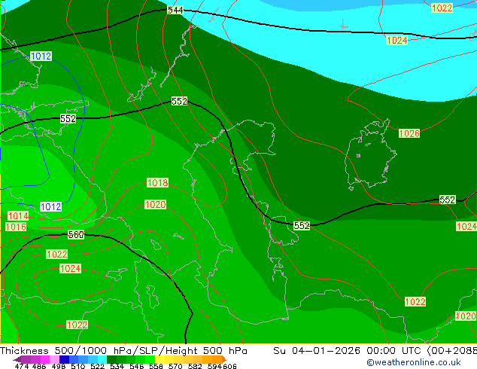Select the 1014 isobar label
The height and width of the screenshot is (369, 477).
[x=18, y=216]
